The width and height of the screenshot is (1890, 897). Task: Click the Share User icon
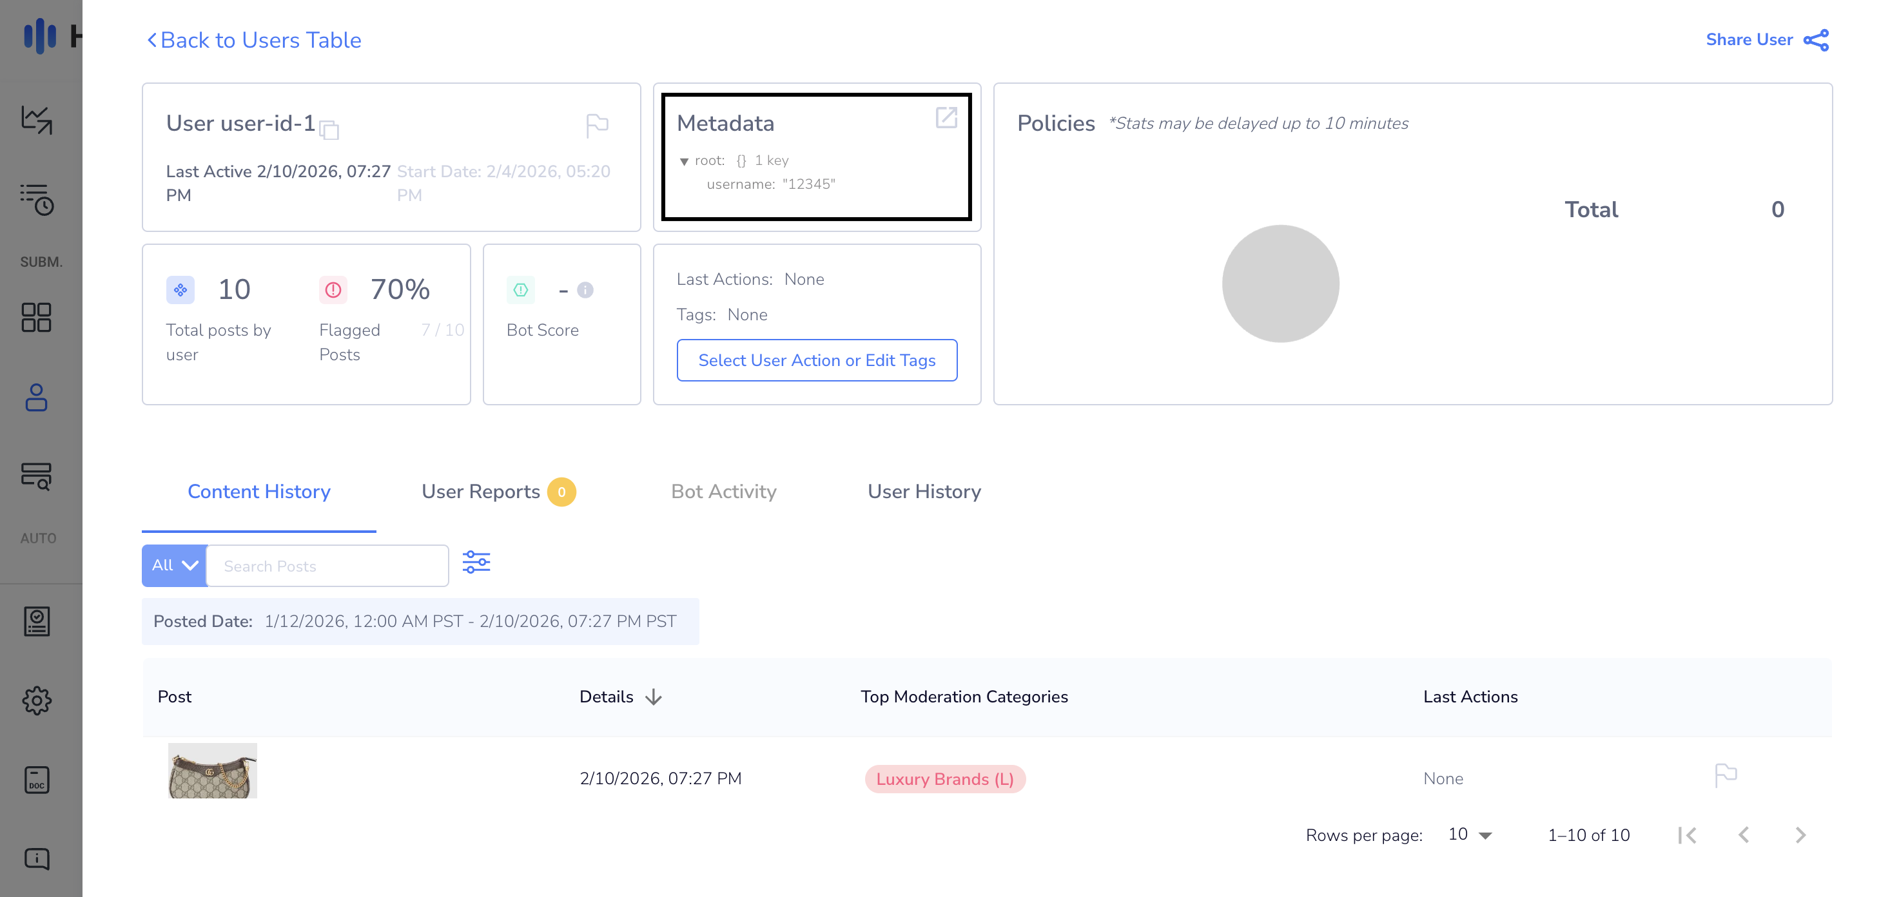(x=1816, y=41)
